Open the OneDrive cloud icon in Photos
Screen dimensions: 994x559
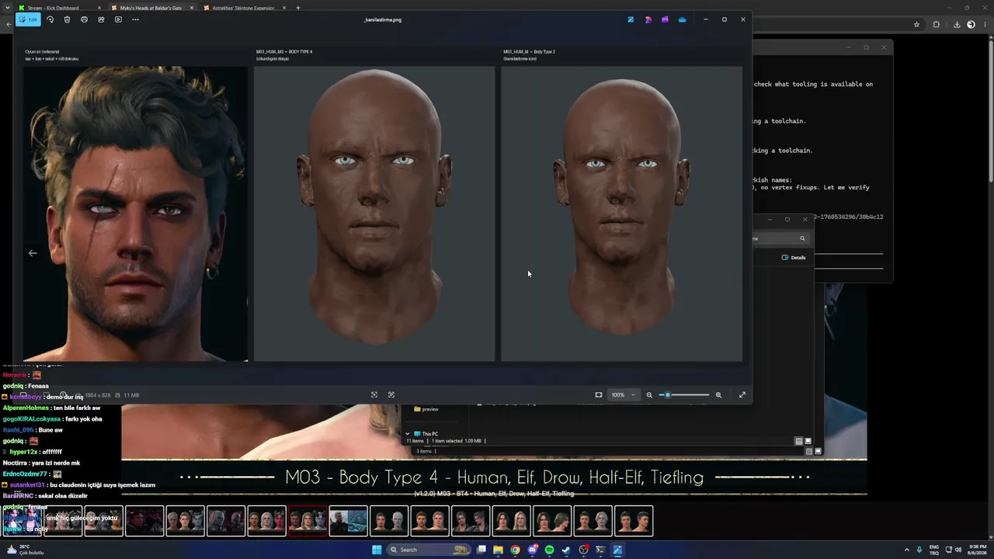click(x=682, y=19)
